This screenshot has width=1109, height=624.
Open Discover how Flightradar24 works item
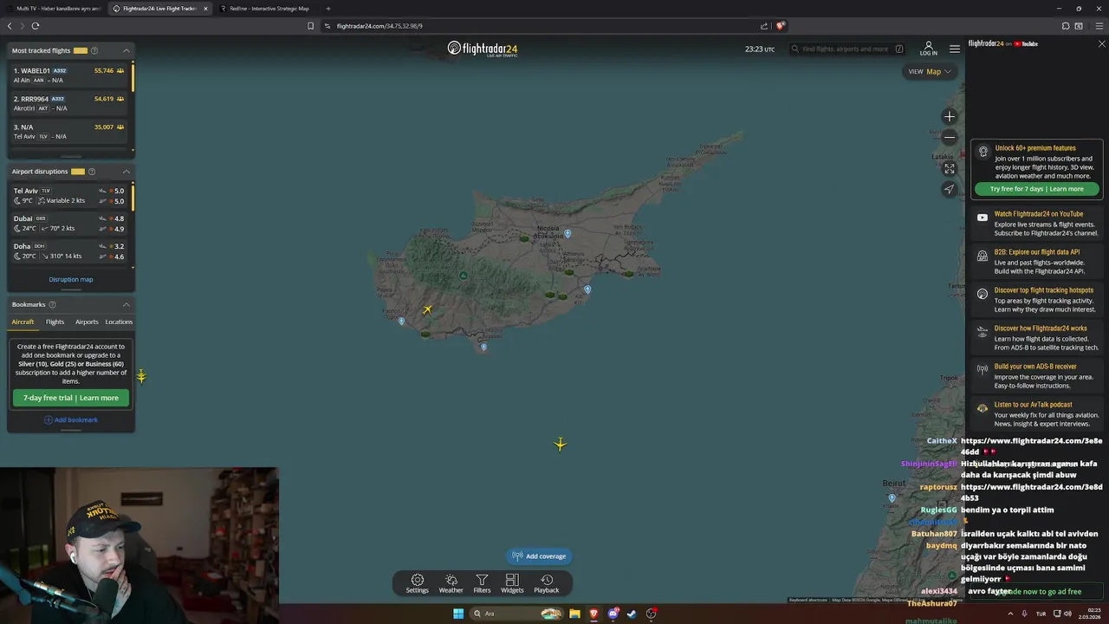coord(1037,338)
